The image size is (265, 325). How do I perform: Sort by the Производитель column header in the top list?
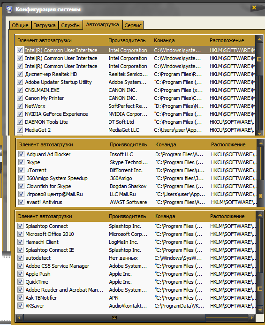point(127,40)
